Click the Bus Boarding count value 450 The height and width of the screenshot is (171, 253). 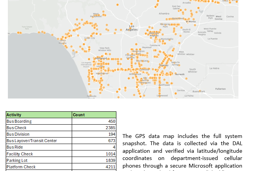tap(111, 121)
